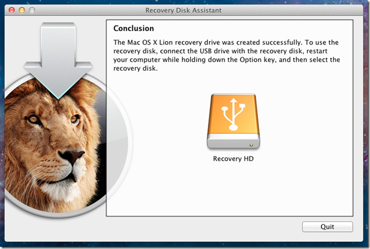This screenshot has height=249, width=370.
Task: Click the Recovery Disk Assistant title bar text
Action: (x=183, y=11)
